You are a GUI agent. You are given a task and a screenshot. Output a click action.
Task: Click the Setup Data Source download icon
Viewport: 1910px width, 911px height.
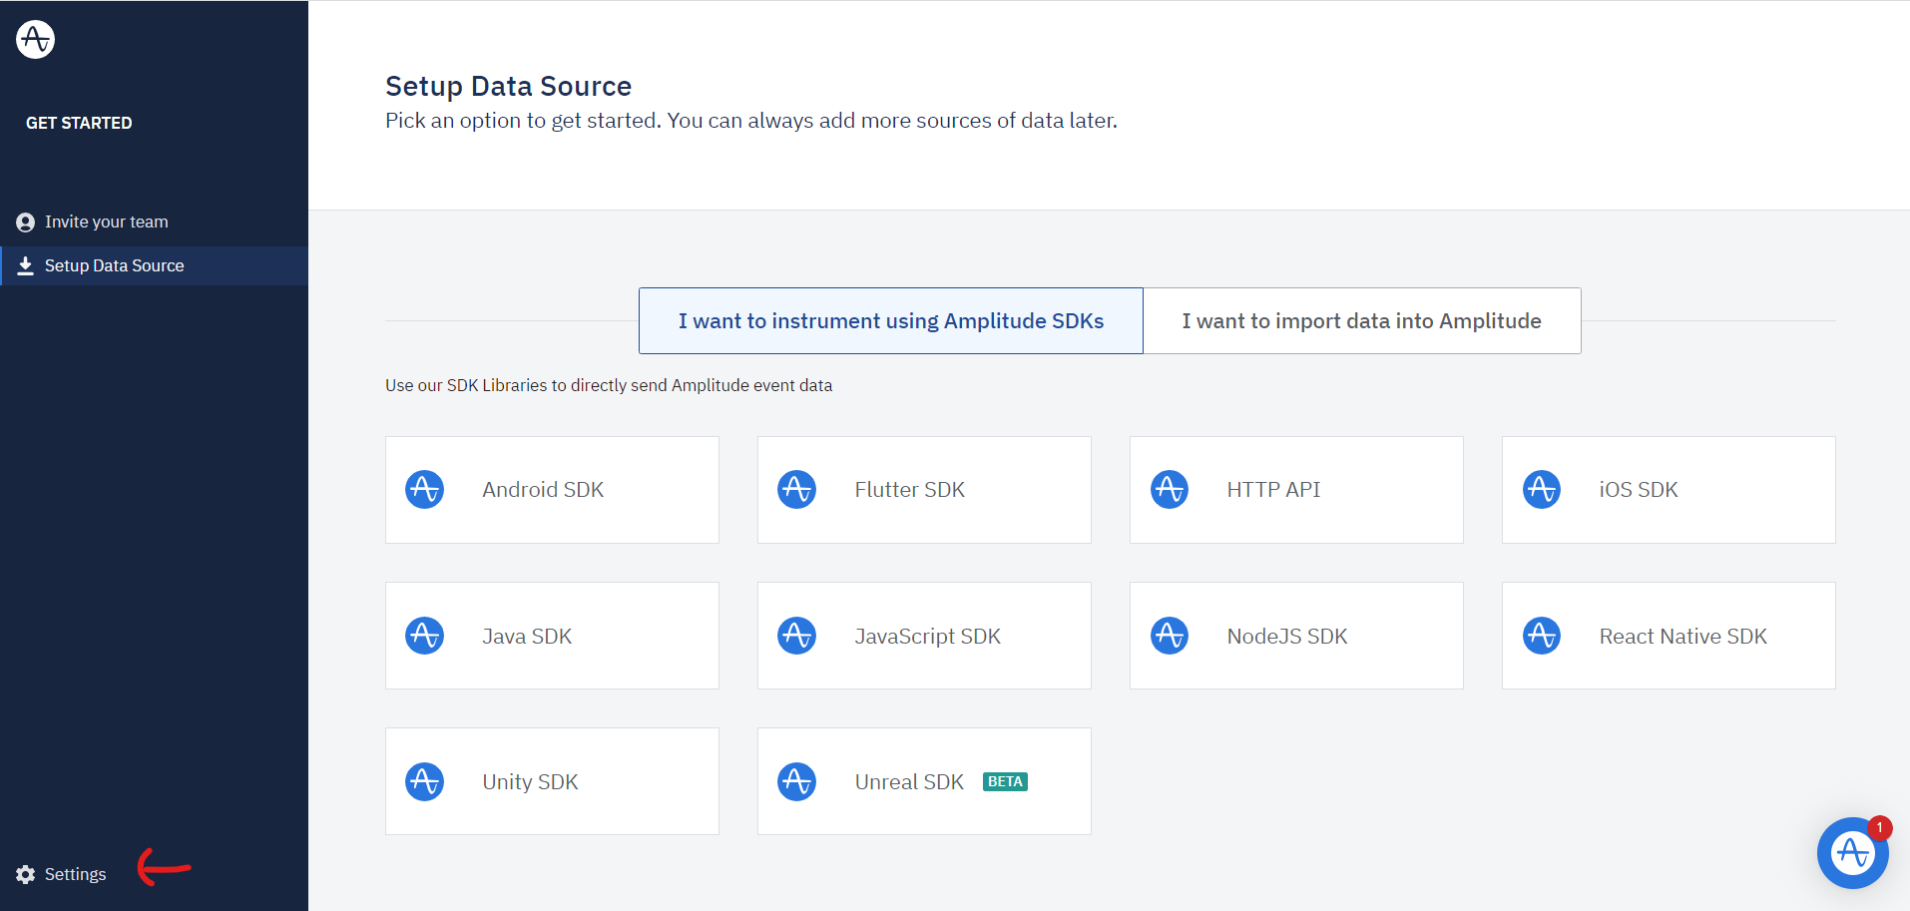click(x=26, y=266)
